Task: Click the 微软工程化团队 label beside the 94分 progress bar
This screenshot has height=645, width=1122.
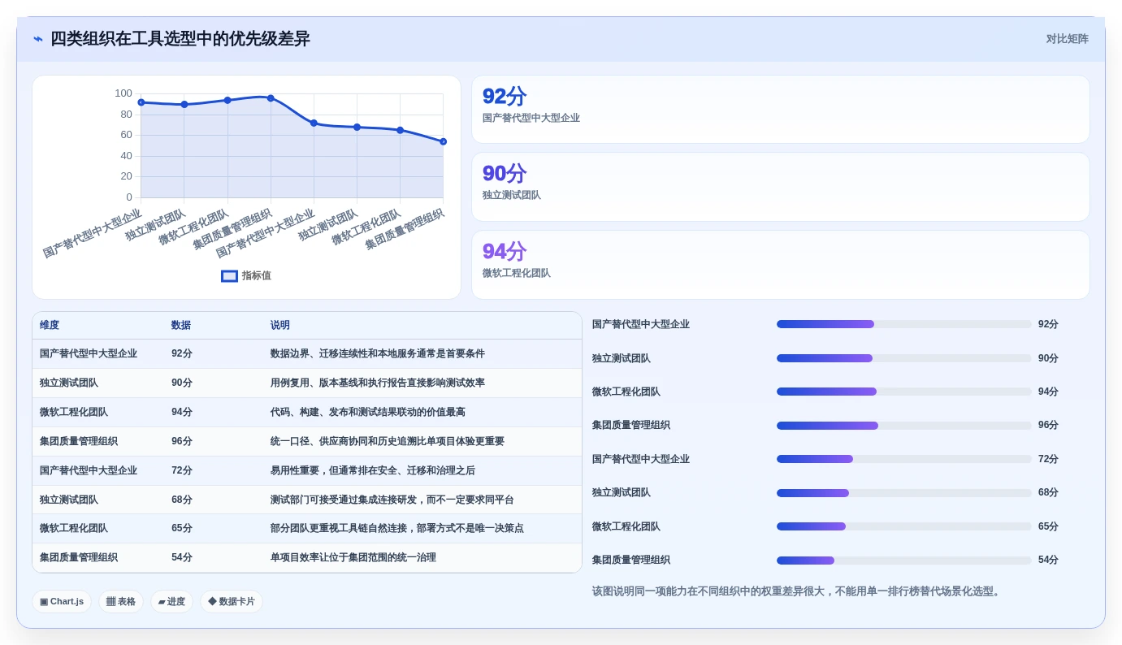Action: pyautogui.click(x=626, y=392)
